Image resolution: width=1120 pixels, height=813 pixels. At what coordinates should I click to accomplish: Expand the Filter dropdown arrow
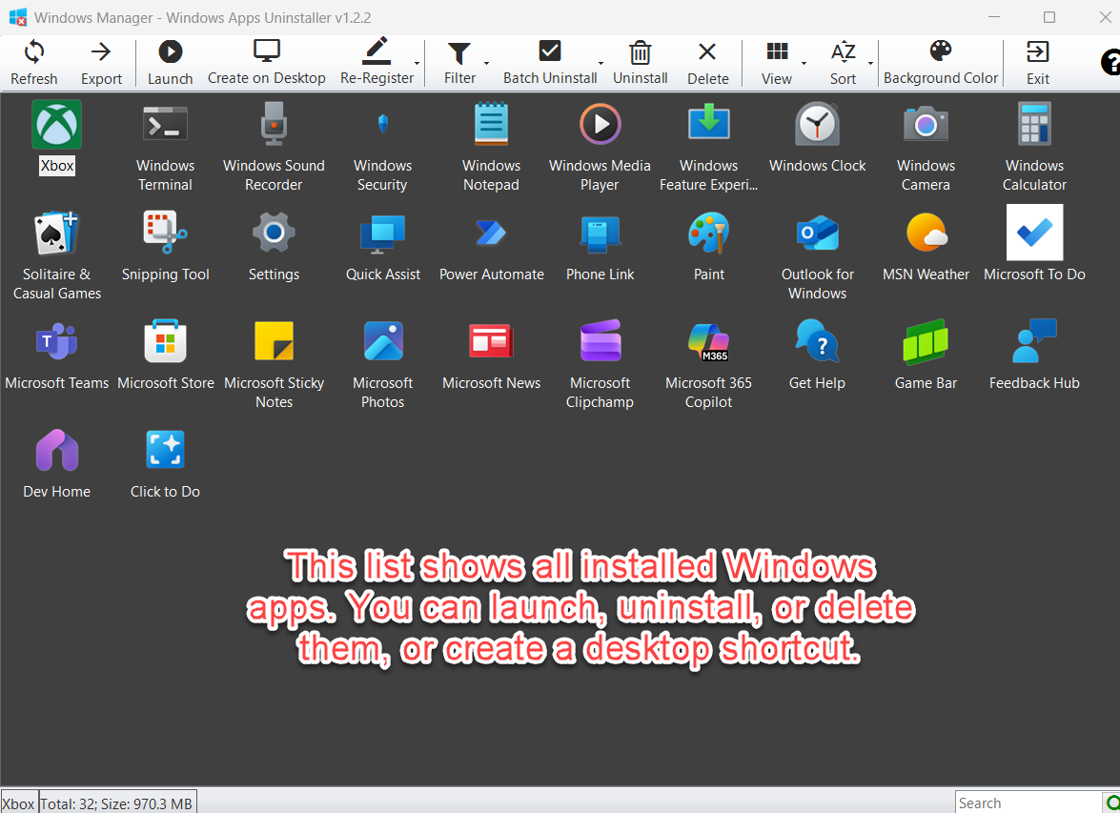(x=486, y=63)
